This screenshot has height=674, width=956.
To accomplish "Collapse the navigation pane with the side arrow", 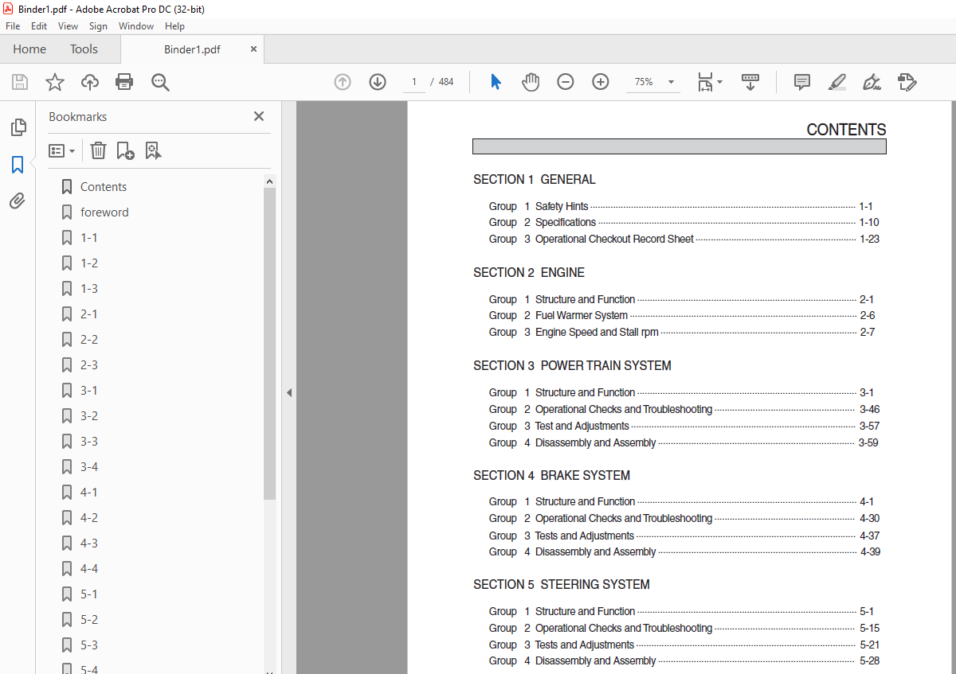I will (289, 392).
